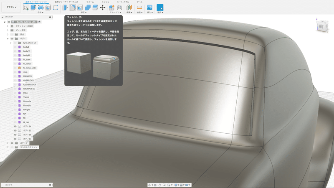Select the Extrude tool in toolbar
334x188 pixels.
(x=34, y=8)
